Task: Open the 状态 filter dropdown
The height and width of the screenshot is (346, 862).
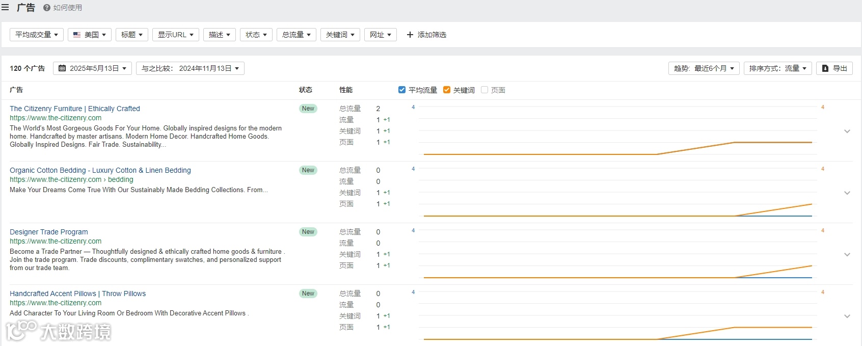Action: click(x=256, y=35)
